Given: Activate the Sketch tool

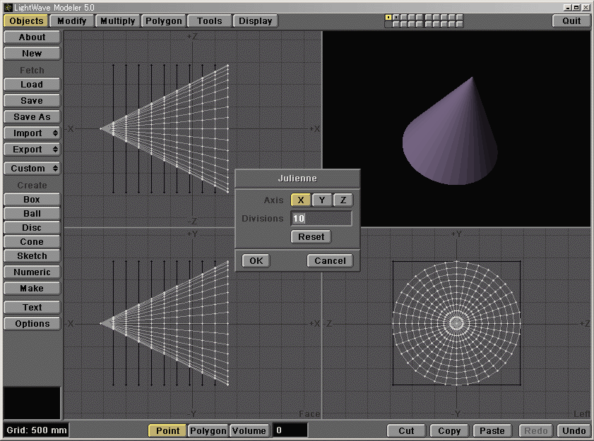Looking at the screenshot, I should (x=31, y=257).
